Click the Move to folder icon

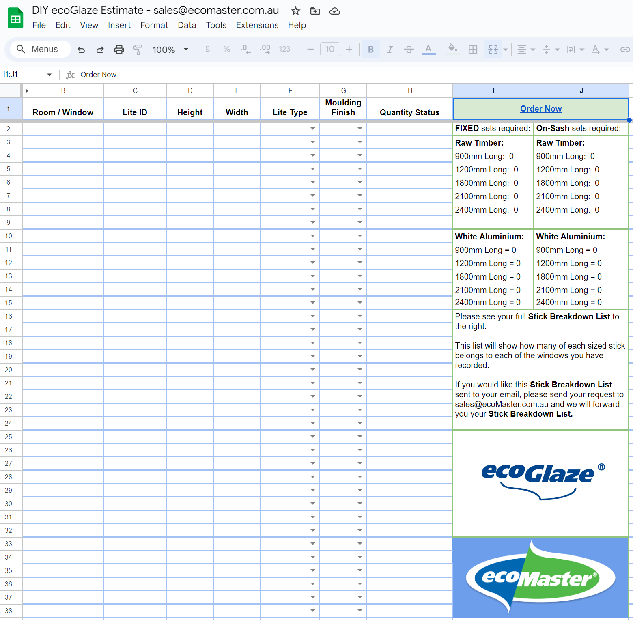[x=315, y=11]
